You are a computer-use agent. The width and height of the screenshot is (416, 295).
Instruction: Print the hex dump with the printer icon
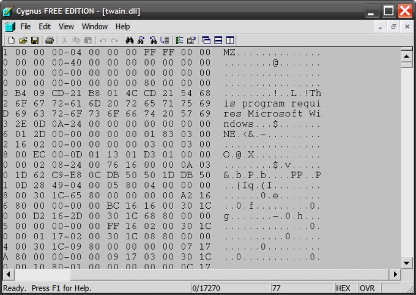tap(50, 40)
